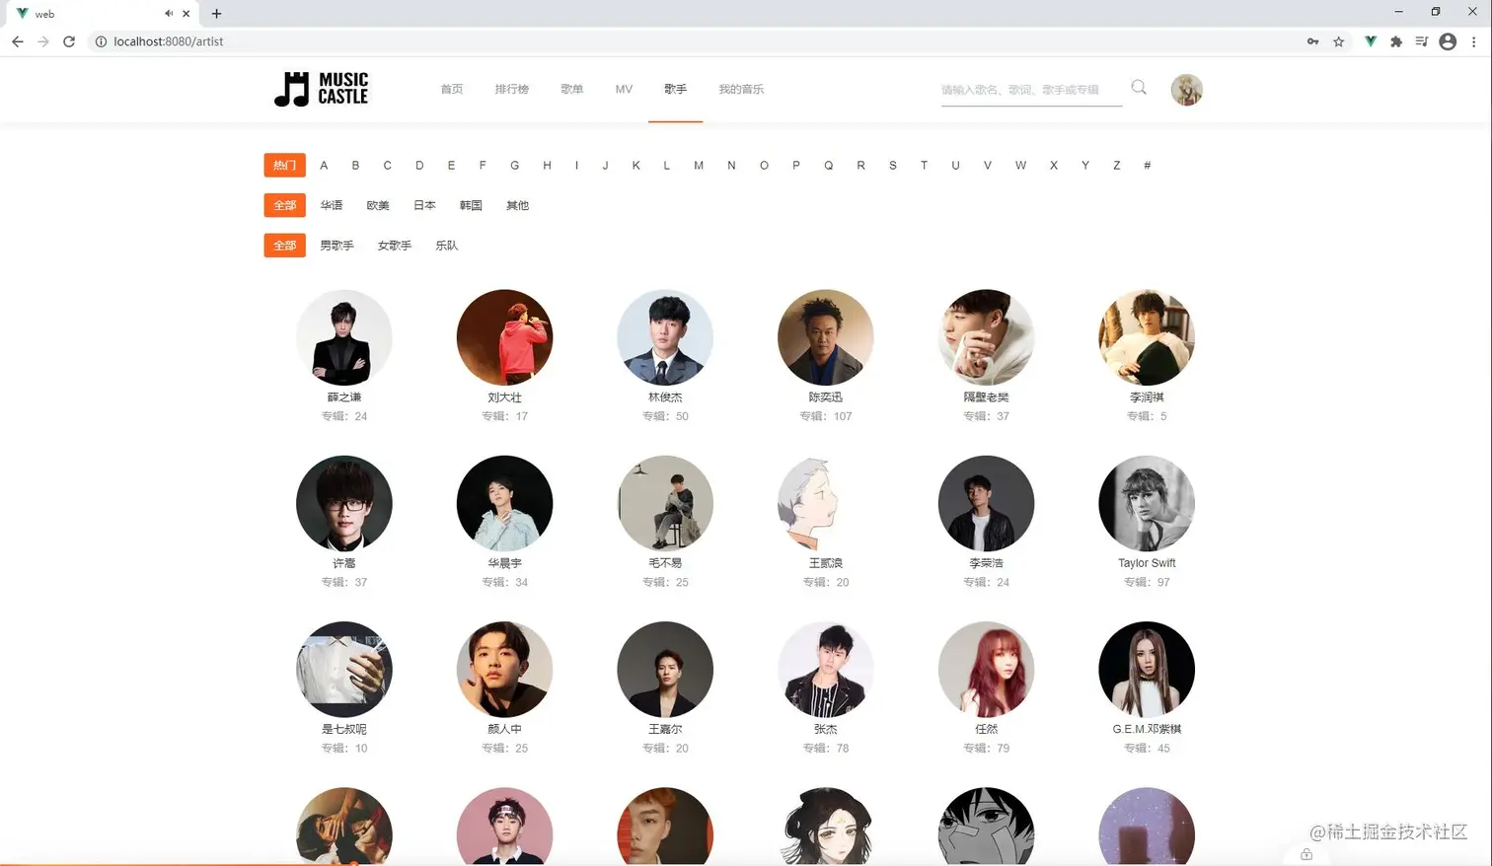Open 毛不易 artist photo
The width and height of the screenshot is (1492, 866).
pos(665,503)
